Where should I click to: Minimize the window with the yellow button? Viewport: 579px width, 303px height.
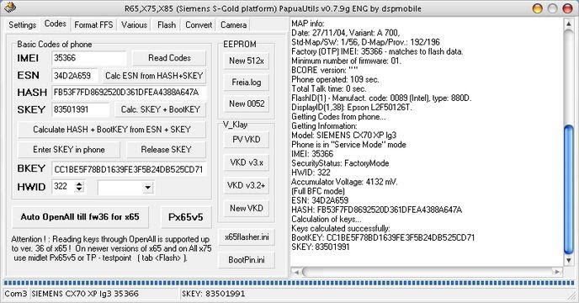(538, 8)
